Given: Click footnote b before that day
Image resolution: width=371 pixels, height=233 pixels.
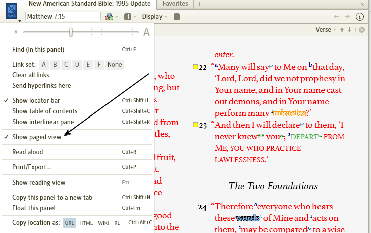Looking at the screenshot, I should tap(310, 64).
